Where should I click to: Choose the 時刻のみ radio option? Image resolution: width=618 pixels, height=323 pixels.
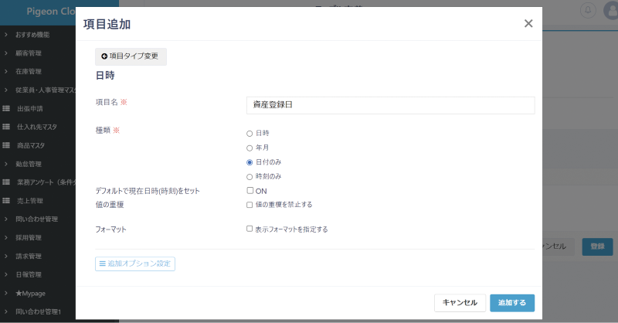(250, 177)
